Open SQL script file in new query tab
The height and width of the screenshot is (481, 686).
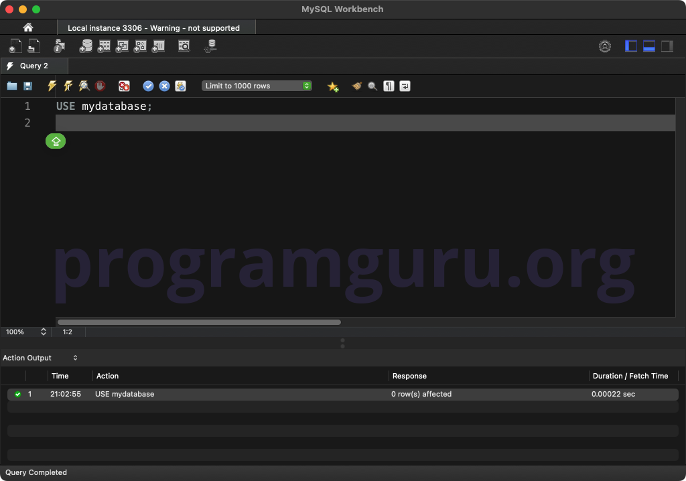[33, 46]
